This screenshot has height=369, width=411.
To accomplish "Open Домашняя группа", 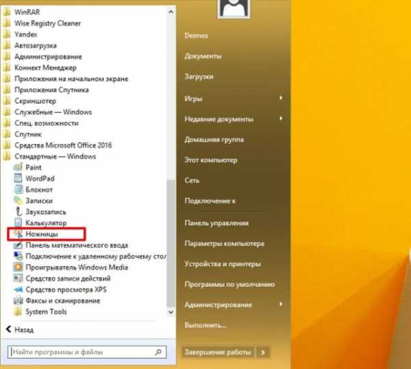I will pyautogui.click(x=214, y=140).
